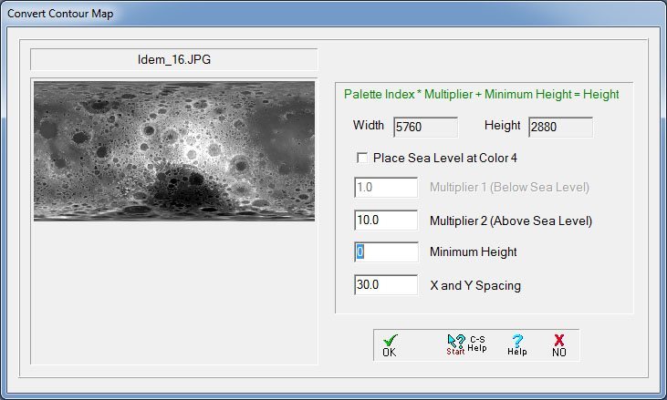Click the Height field showing 2880

pos(560,127)
